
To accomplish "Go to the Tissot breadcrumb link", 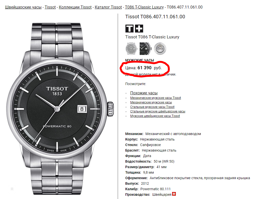I will pos(50,7).
